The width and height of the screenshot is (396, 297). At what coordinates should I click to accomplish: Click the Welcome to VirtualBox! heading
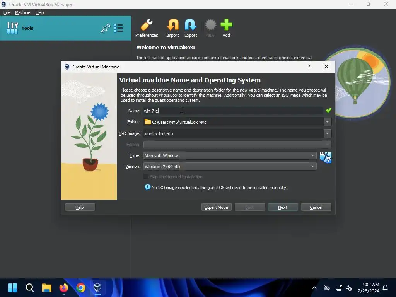coord(166,47)
